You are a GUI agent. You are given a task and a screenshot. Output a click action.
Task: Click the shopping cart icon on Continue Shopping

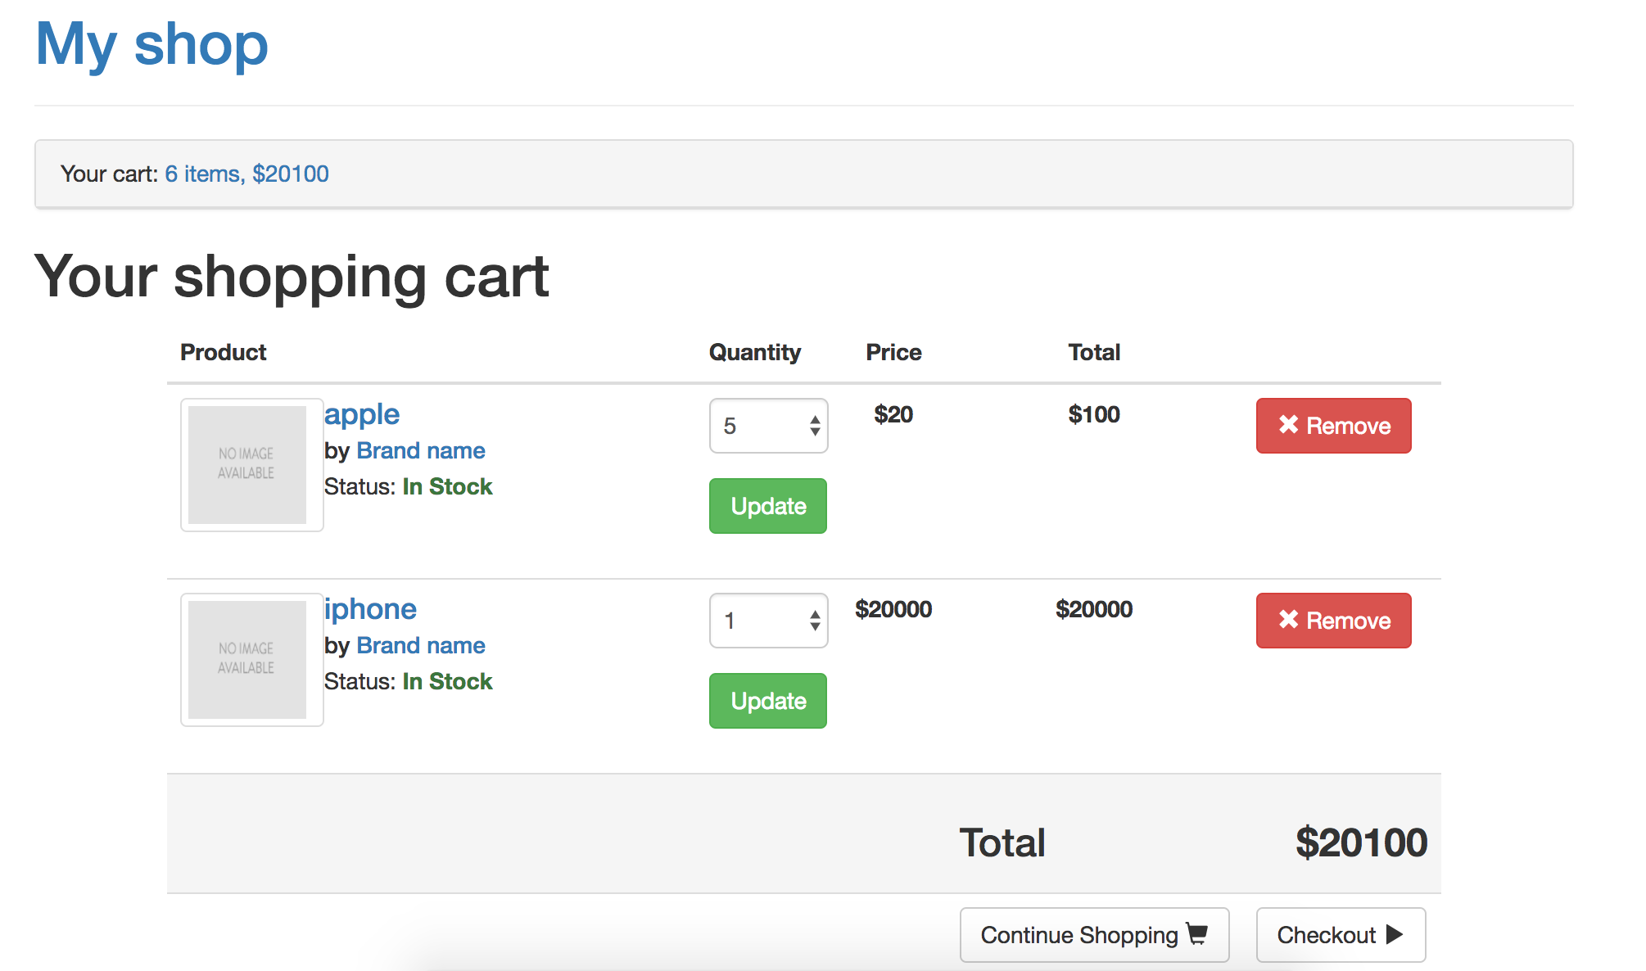[1197, 933]
